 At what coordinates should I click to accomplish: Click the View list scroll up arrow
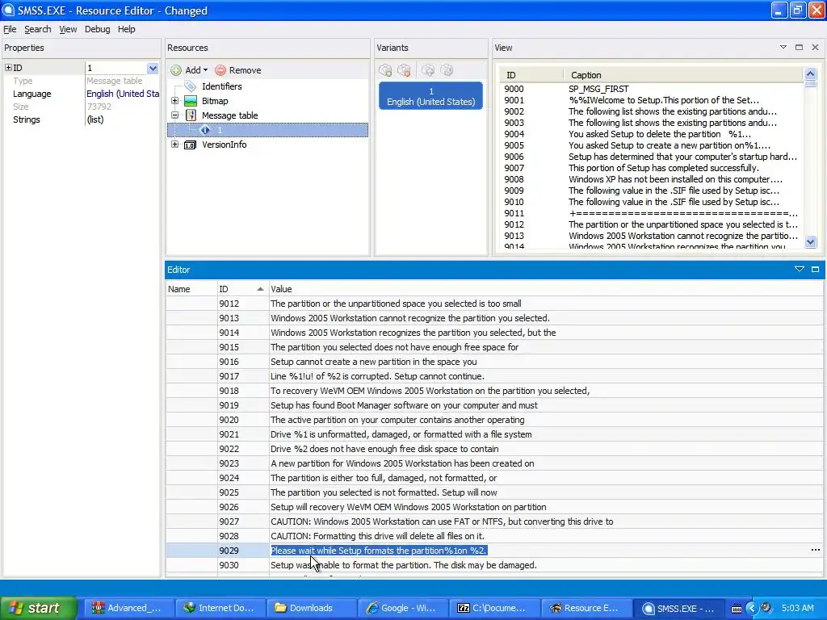click(x=811, y=73)
